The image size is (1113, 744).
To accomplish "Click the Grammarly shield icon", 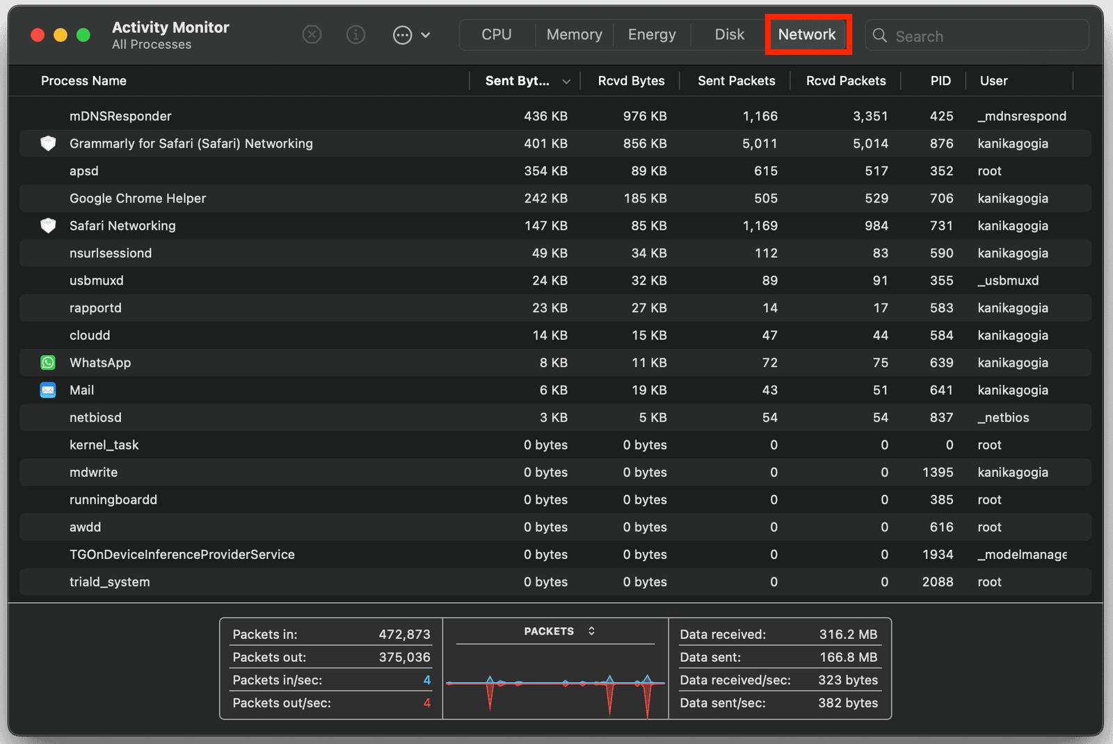I will pos(48,143).
